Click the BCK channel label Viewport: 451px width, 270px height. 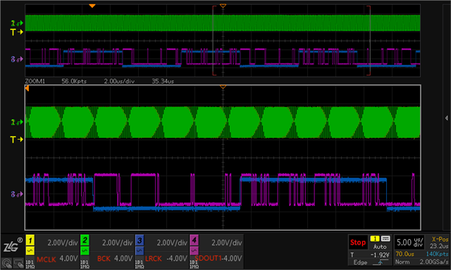(x=104, y=259)
